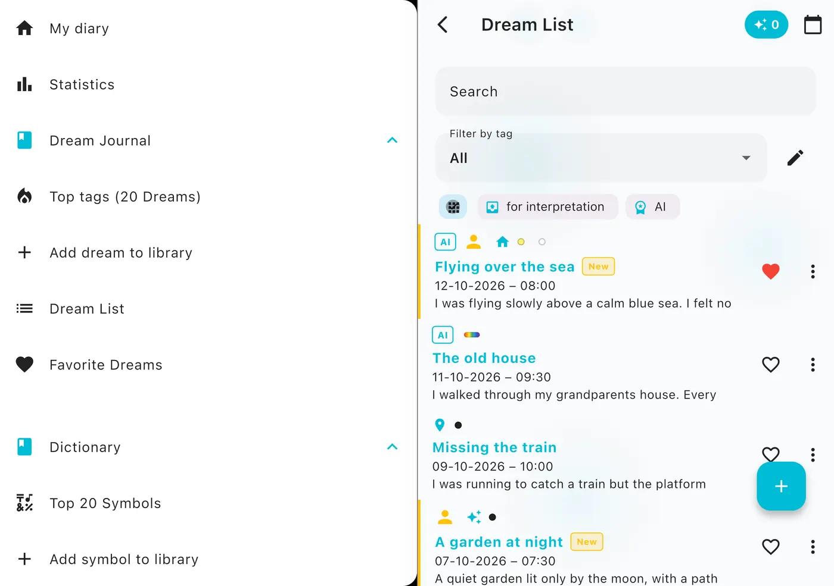Click the yellow dot on Flying over the sea

[x=521, y=242]
